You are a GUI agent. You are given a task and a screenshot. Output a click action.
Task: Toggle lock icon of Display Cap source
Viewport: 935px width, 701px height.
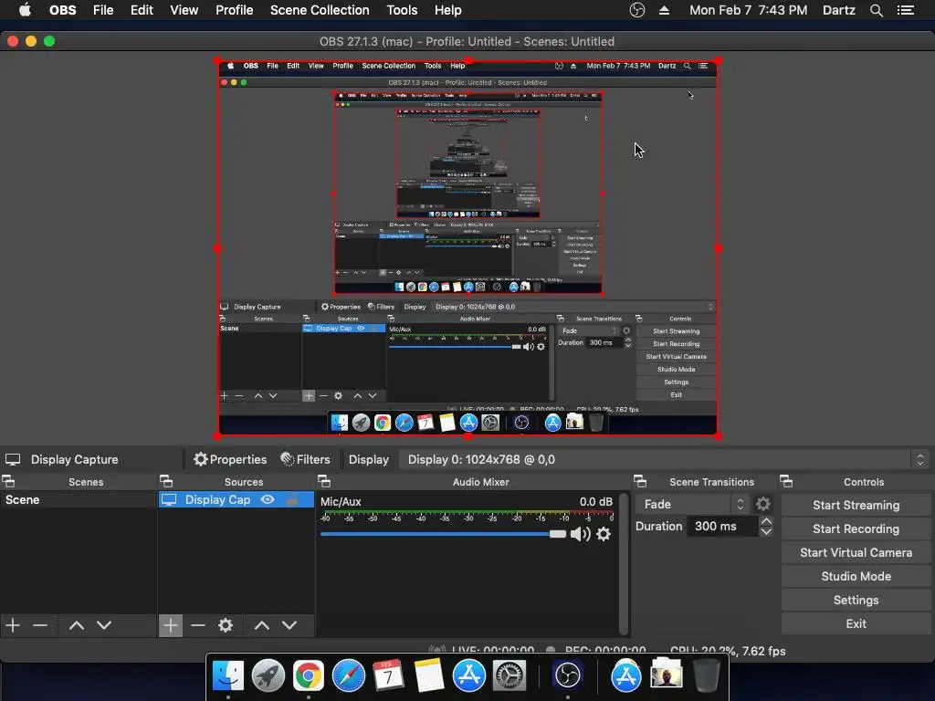pyautogui.click(x=292, y=499)
